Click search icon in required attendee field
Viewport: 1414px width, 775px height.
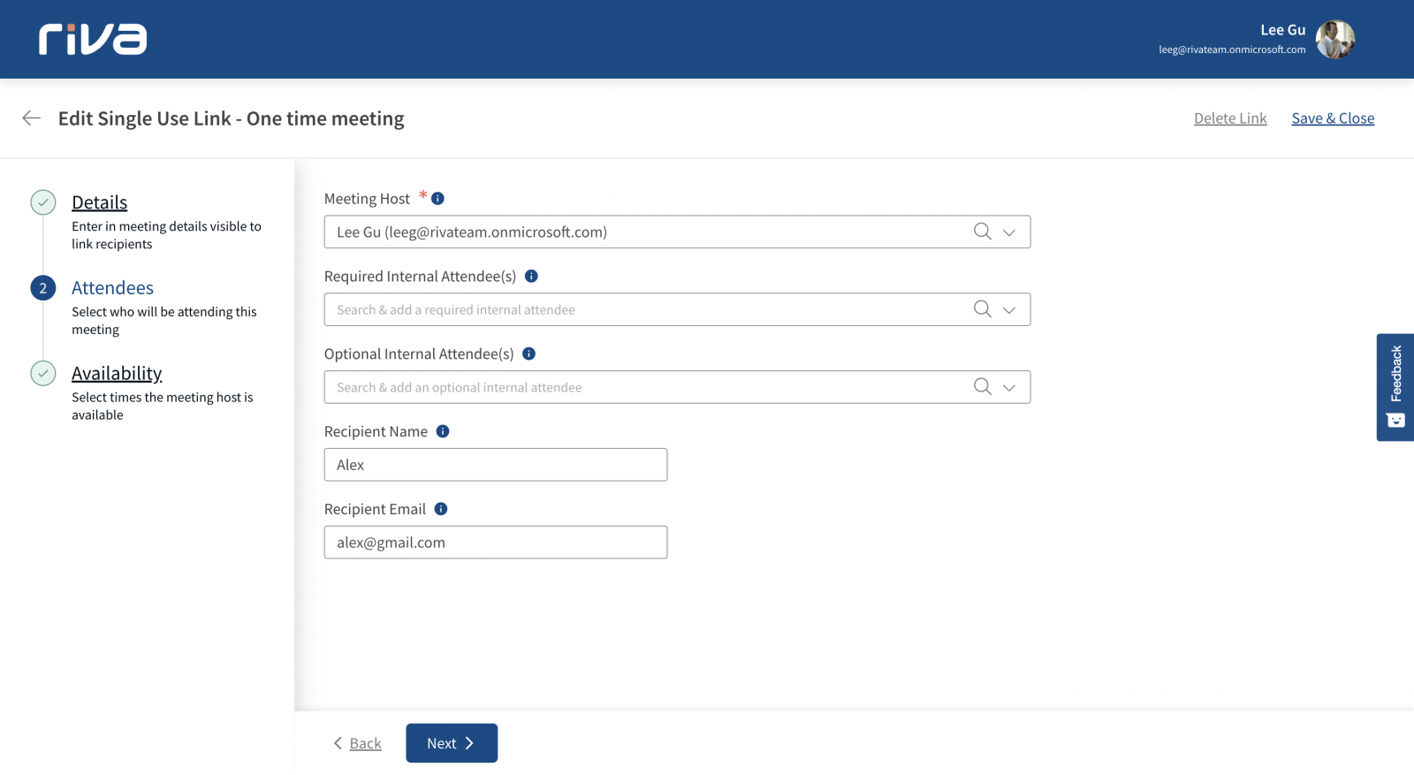tap(982, 309)
